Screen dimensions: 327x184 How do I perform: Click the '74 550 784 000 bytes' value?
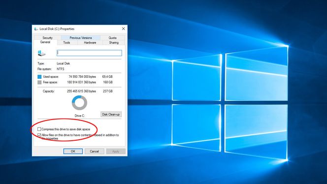82,77
